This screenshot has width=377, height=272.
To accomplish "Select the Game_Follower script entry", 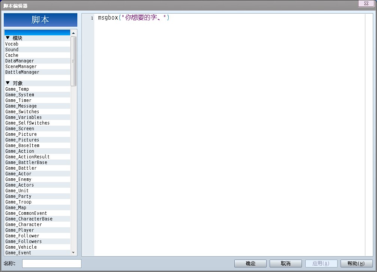I will 37,236.
